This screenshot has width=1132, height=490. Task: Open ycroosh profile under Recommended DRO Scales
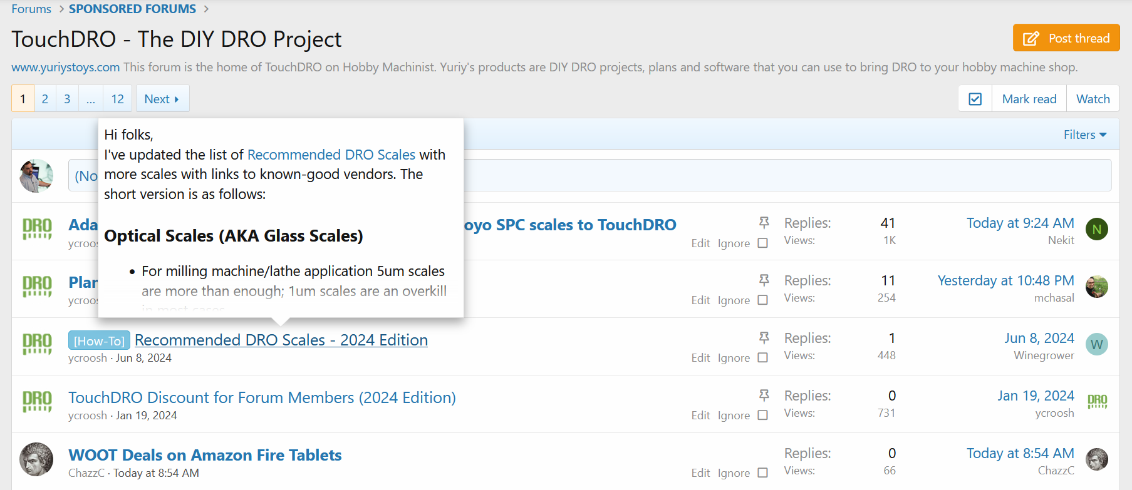tap(88, 358)
